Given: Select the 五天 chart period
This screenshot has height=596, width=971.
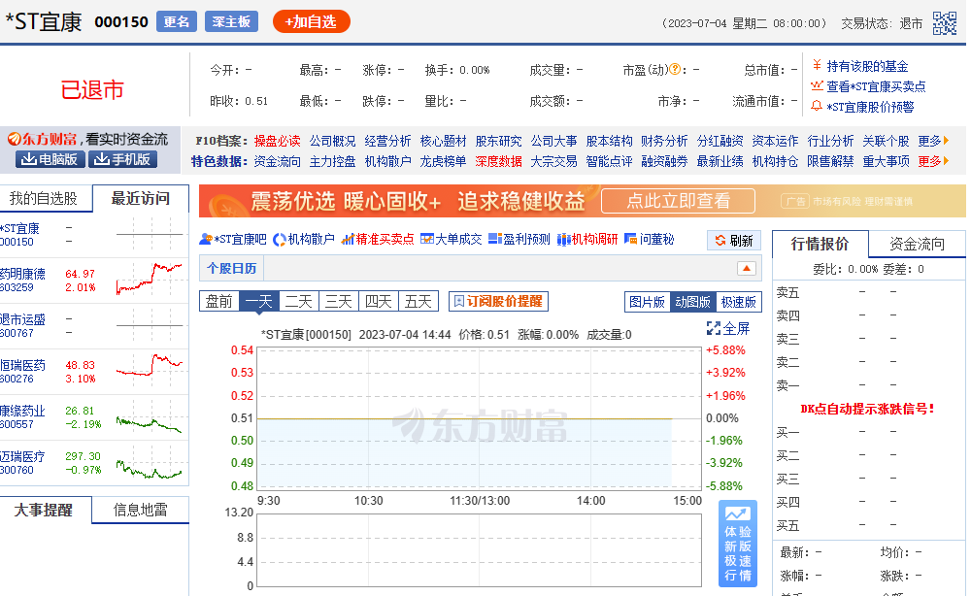Looking at the screenshot, I should click(418, 302).
